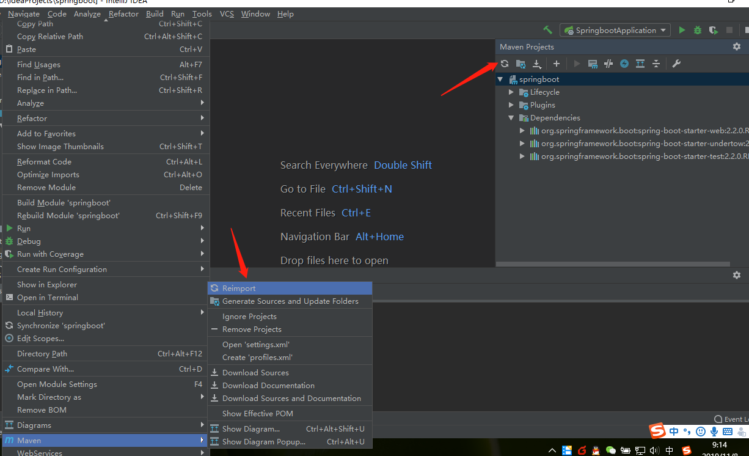Collapse all nodes in Maven Projects toolbar
The image size is (749, 456).
[656, 64]
